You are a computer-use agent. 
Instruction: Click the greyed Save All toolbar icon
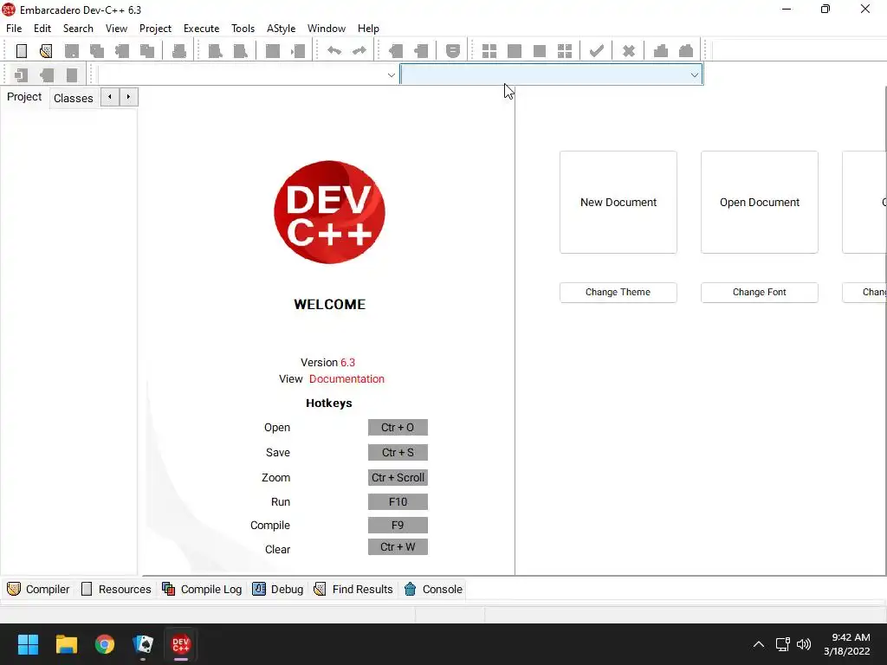(x=97, y=51)
